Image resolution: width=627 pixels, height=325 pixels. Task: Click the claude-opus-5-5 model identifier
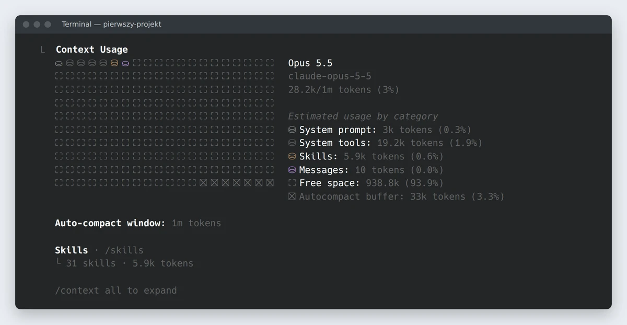click(x=330, y=76)
